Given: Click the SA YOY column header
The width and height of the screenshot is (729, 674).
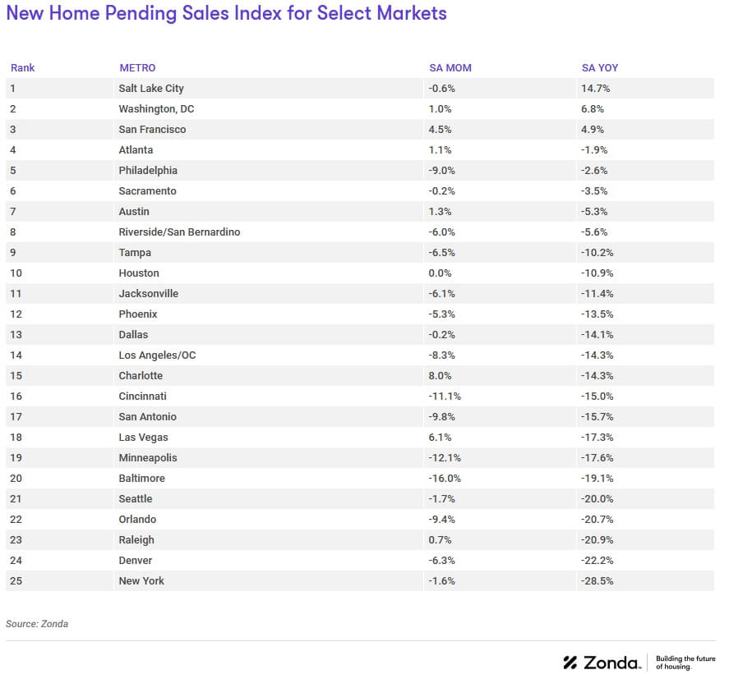Looking at the screenshot, I should click(601, 68).
